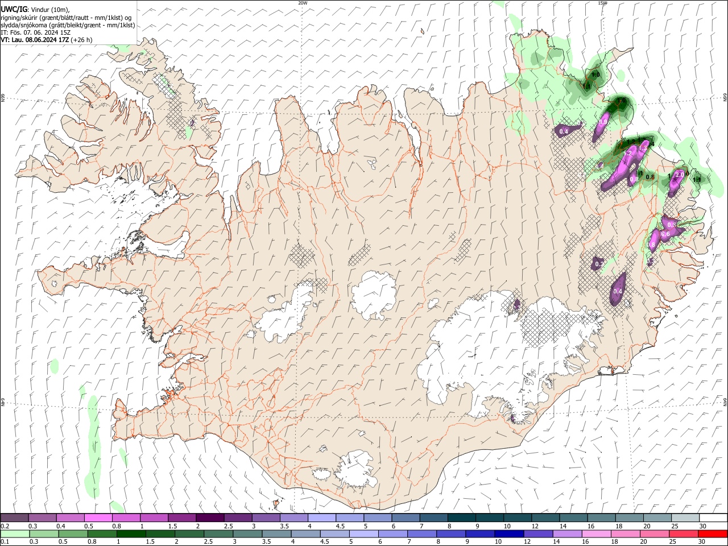Screen dimensions: 728x546
Task: Select the 7–8 periwinkle blue rain legend swatch
Action: tap(421, 533)
